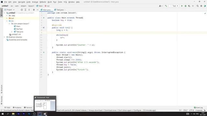Open Windows Start menu
The height and width of the screenshot is (116, 207).
3,114
